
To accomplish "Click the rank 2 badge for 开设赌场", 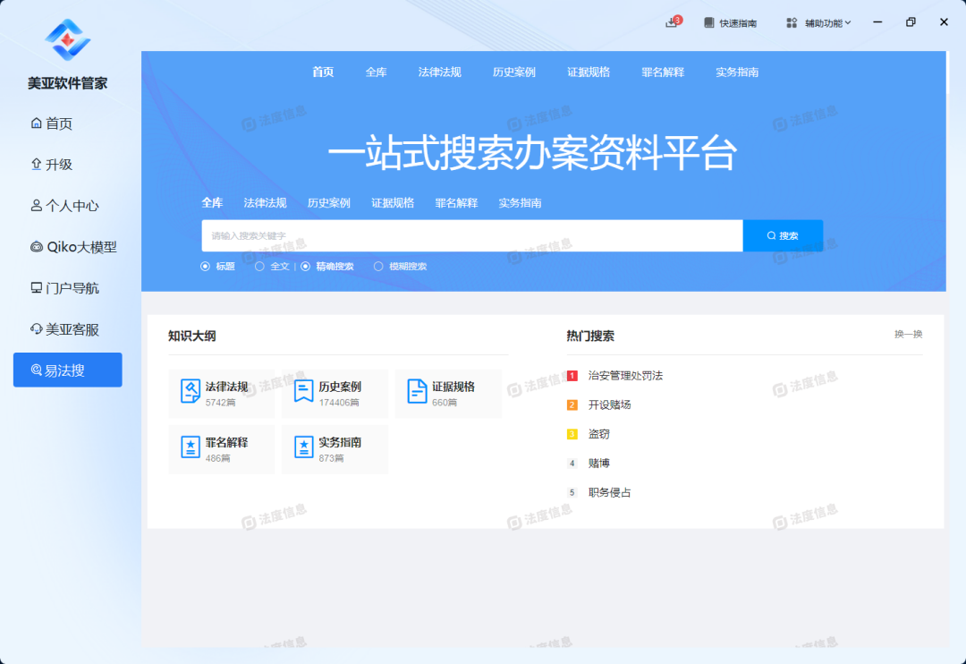I will pos(572,405).
